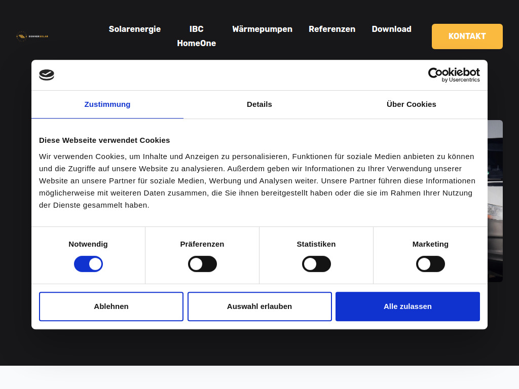The width and height of the screenshot is (519, 389).
Task: Open the Wärmepumpen page
Action: coord(262,29)
